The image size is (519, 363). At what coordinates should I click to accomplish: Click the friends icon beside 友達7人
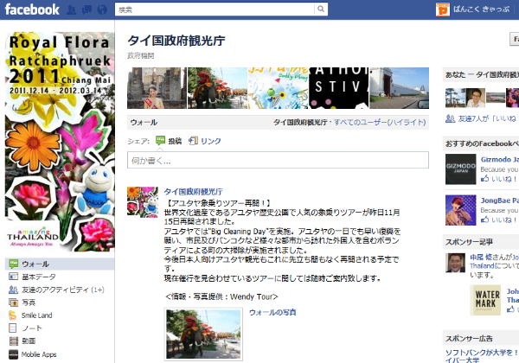click(450, 118)
